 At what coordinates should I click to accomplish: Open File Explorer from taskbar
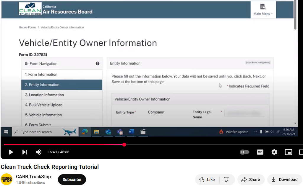[x=96, y=132]
